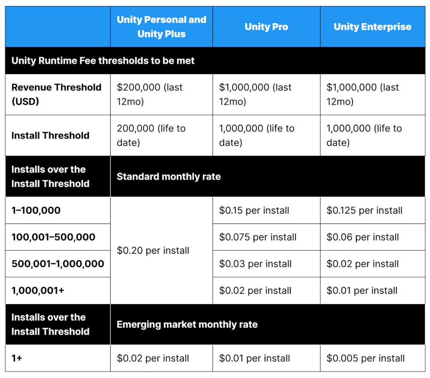Select the $0.075 per install cell

click(x=258, y=237)
